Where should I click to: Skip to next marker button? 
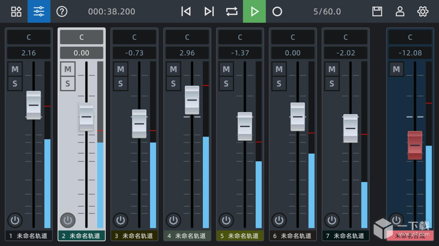click(209, 11)
